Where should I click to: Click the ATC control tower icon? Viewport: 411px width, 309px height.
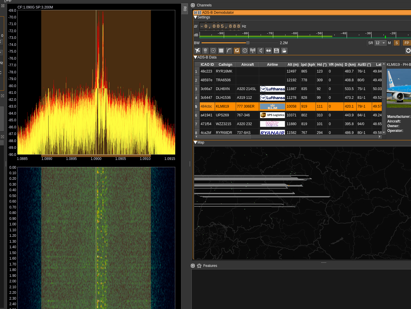click(x=205, y=51)
